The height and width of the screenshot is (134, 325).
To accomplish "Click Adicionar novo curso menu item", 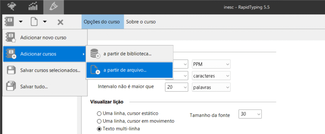I will [x=43, y=37].
